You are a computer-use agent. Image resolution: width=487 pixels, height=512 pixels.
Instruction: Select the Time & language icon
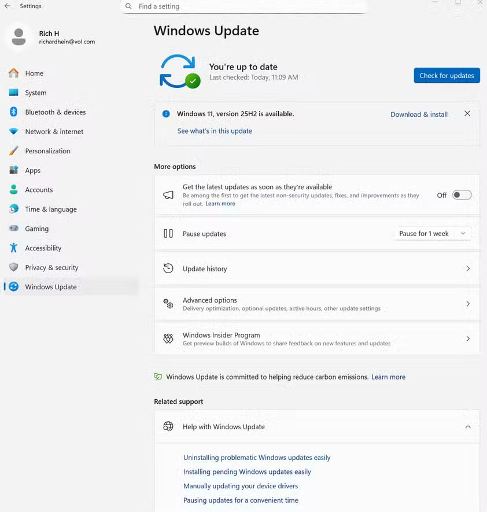[13, 209]
